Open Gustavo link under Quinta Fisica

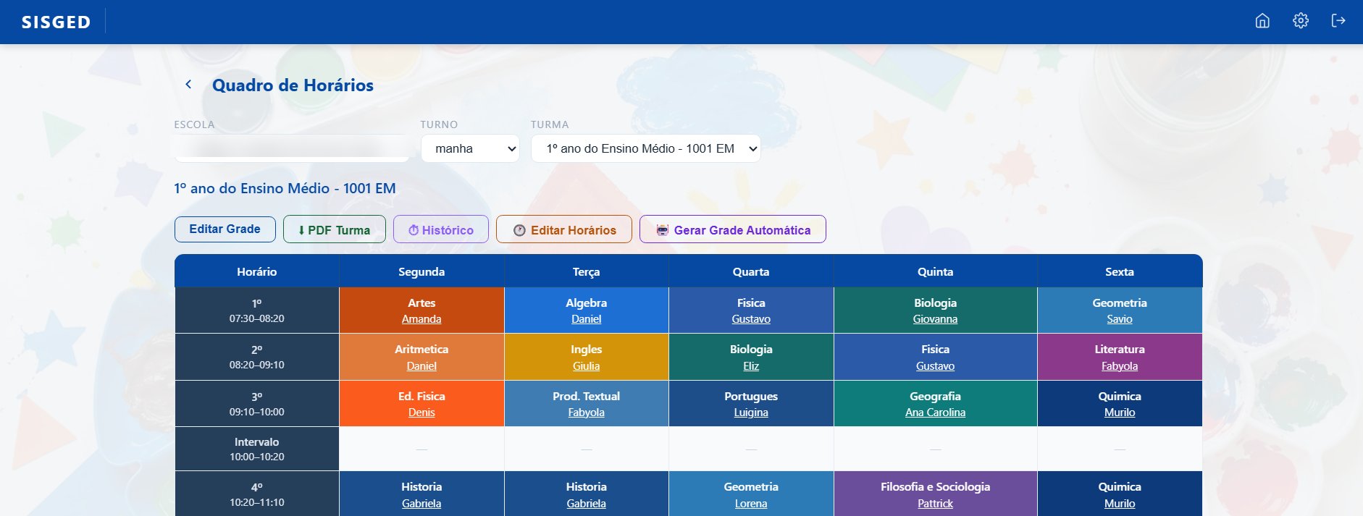[935, 366]
